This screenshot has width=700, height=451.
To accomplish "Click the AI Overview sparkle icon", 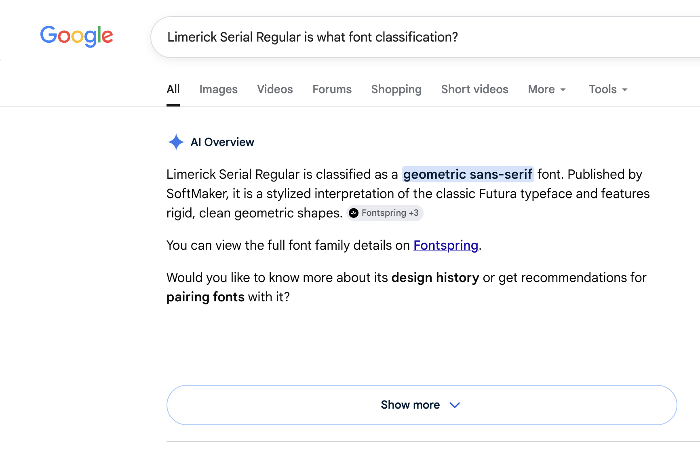I will click(x=176, y=142).
